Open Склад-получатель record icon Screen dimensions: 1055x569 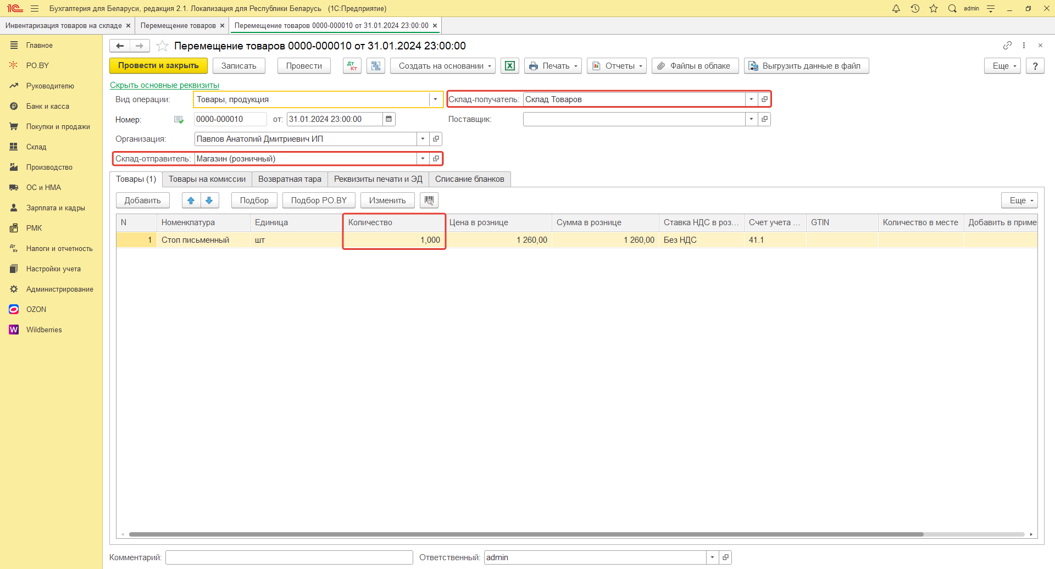coord(764,99)
